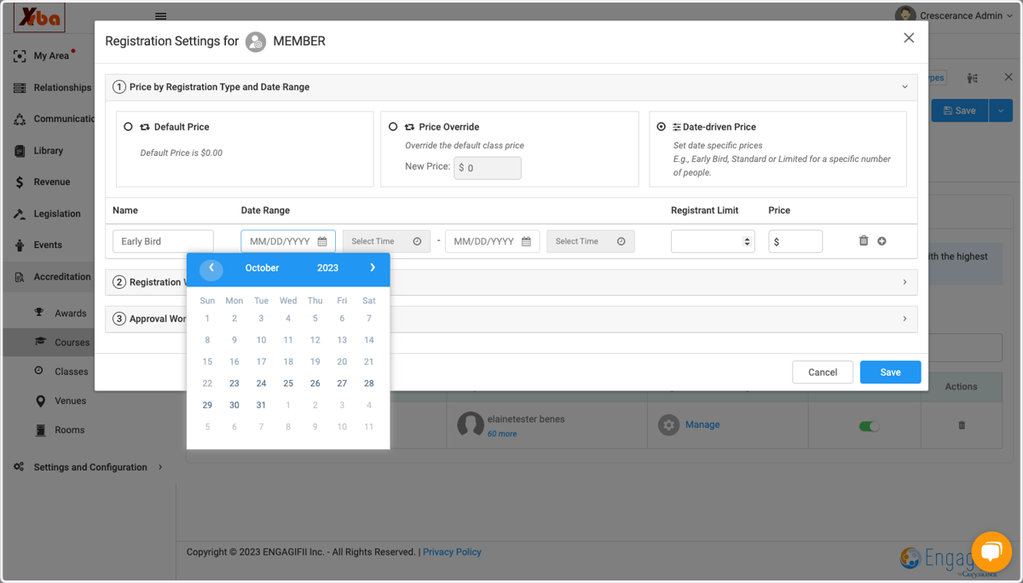Select the Default Price radio option
This screenshot has width=1023, height=583.
coord(129,126)
